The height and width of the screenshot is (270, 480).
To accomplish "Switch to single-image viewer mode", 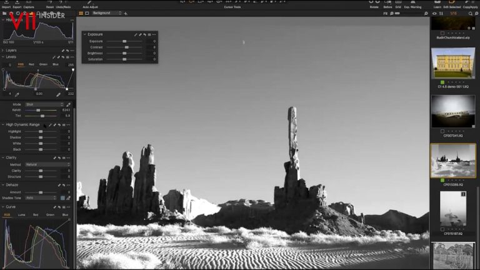I will click(87, 14).
